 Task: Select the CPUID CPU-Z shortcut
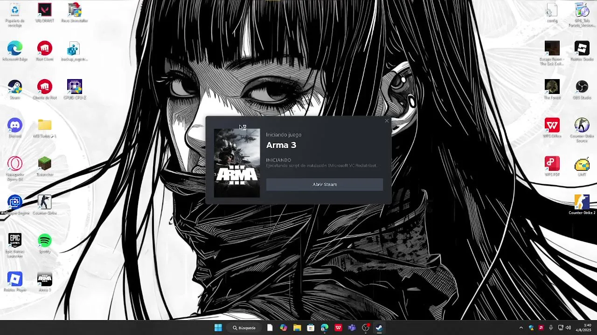point(75,90)
